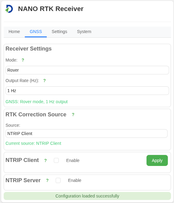Open the Source dropdown showing NTRIP Client
This screenshot has width=174, height=203.
tap(86, 134)
